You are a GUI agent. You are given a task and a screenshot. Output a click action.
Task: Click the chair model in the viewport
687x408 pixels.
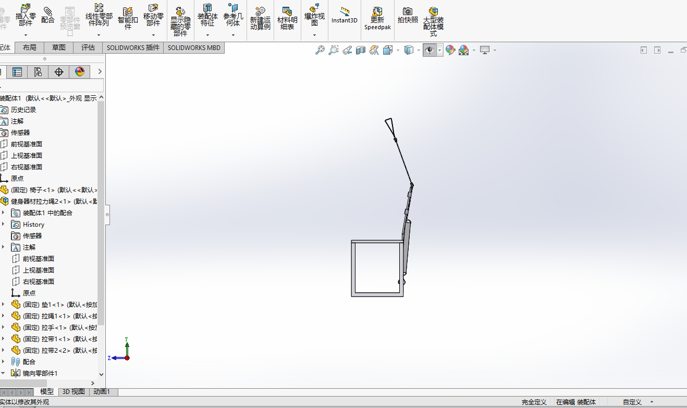coord(377,268)
